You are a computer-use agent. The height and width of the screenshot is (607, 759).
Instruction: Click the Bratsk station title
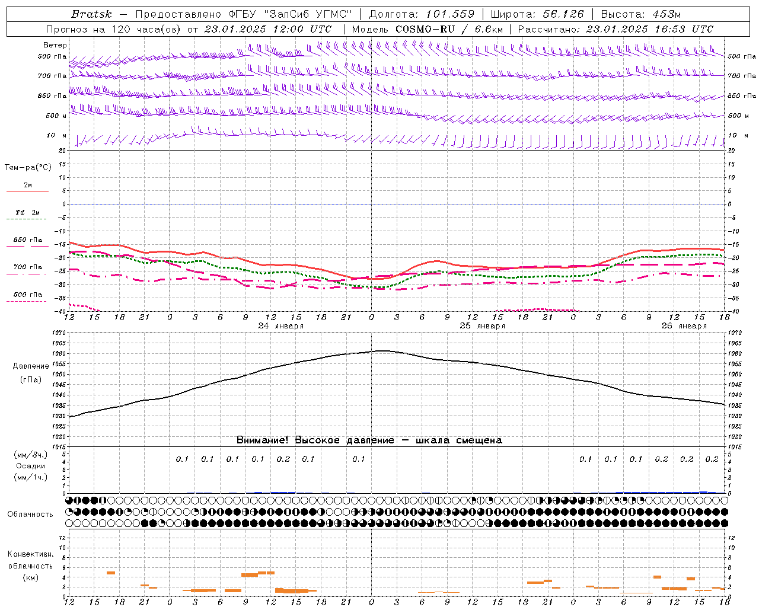(x=91, y=14)
